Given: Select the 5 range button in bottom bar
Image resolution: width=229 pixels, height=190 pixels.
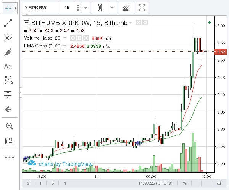Looking at the screenshot, I should 53,183.
